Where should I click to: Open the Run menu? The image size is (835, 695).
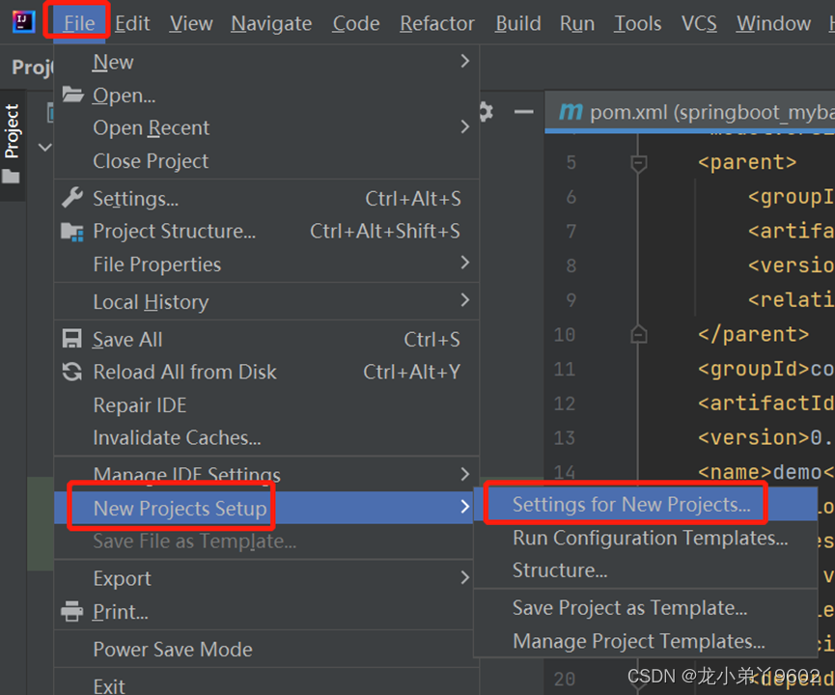pos(576,23)
